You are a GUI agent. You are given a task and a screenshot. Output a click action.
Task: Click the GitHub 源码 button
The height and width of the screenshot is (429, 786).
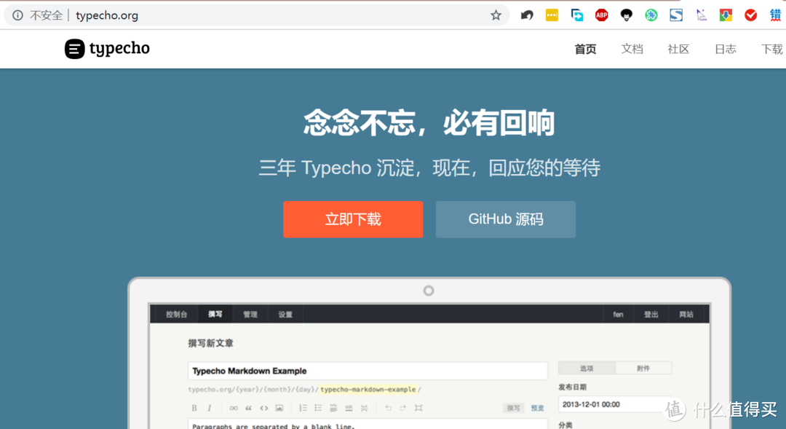point(506,219)
